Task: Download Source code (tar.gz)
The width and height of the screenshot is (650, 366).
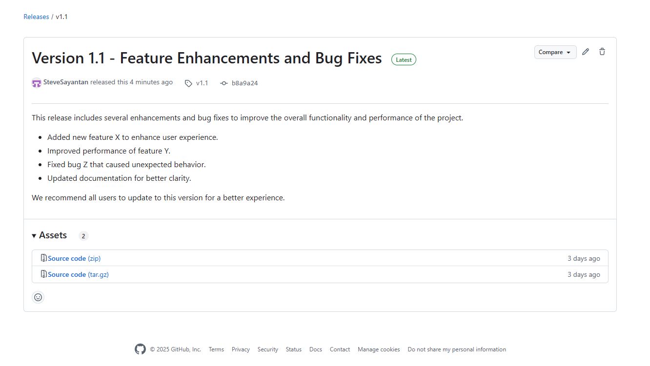Action: [x=78, y=274]
